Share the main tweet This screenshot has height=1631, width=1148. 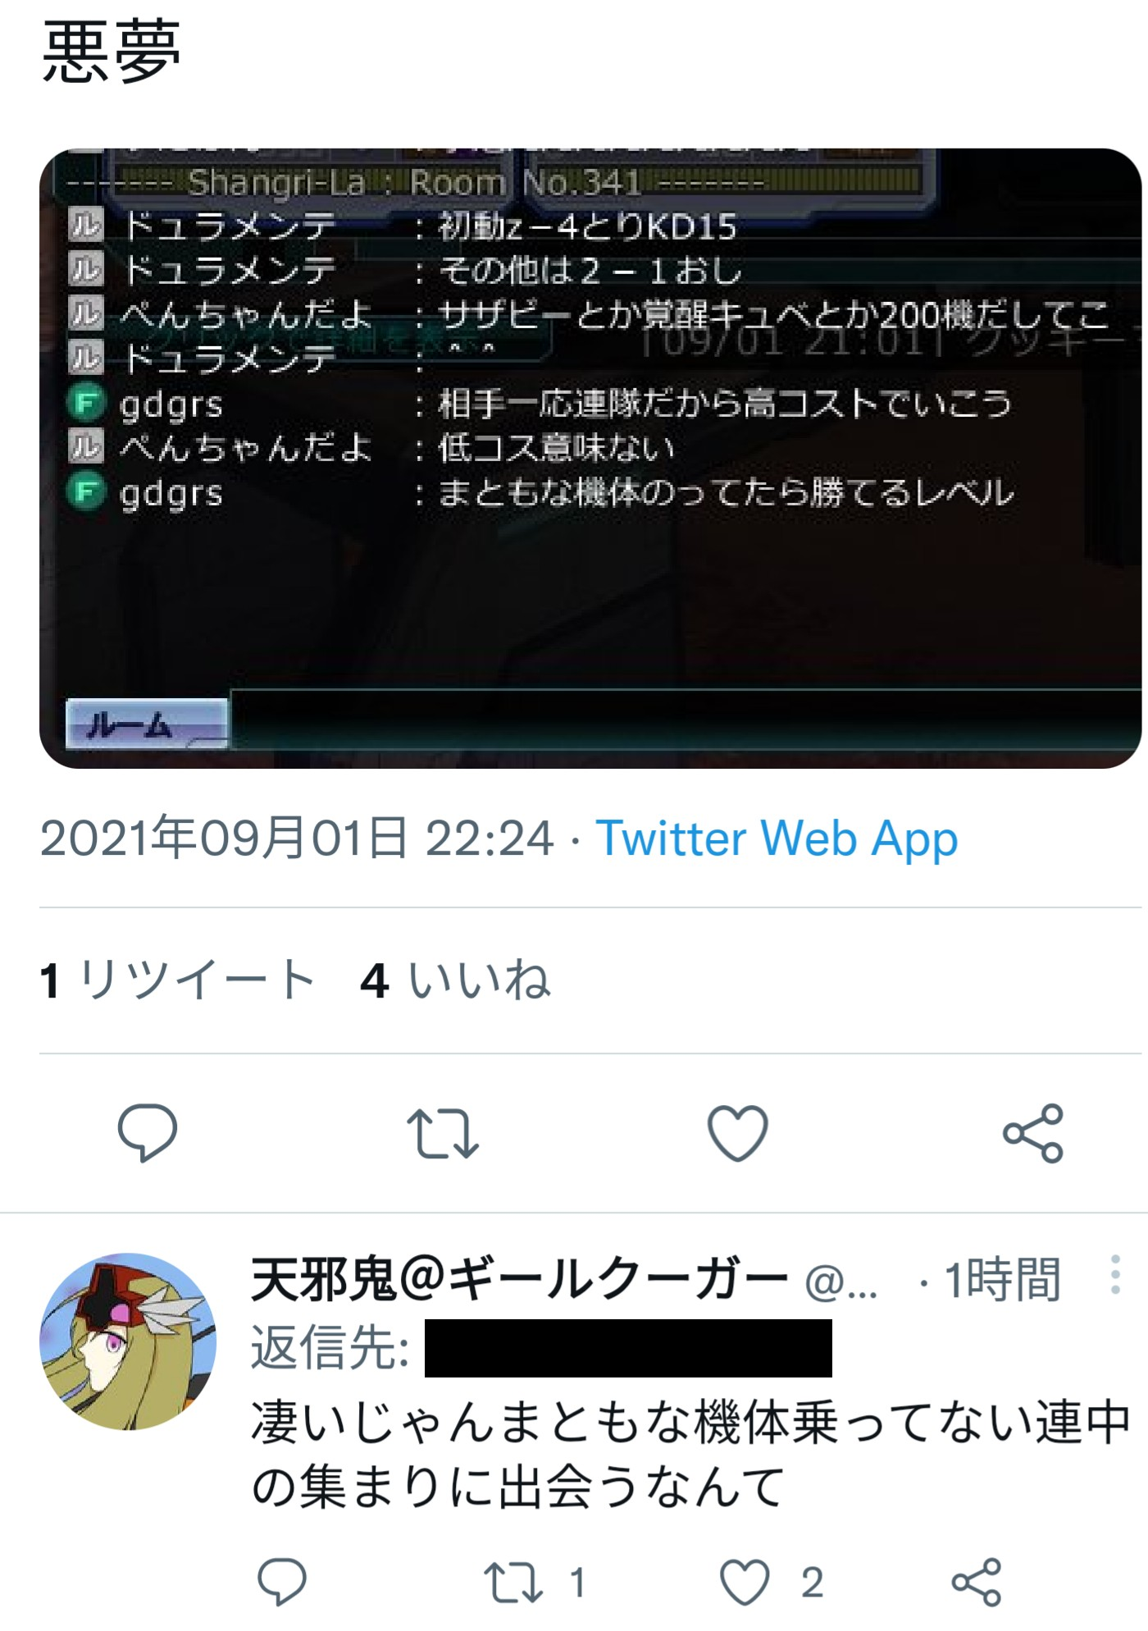(1033, 1133)
